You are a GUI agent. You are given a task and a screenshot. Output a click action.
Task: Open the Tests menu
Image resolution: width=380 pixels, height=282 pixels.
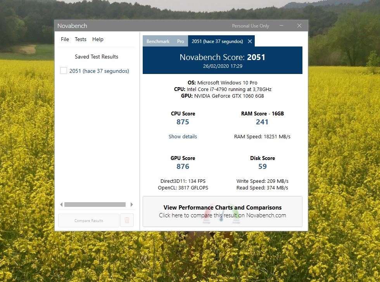point(81,39)
